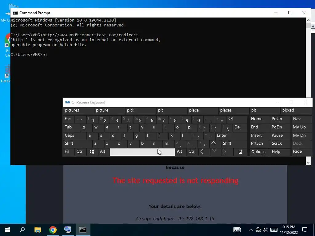Open Google Chrome from the taskbar

click(53, 230)
